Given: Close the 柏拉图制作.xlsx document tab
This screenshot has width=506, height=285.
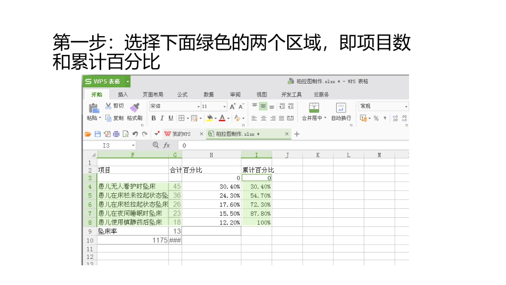Looking at the screenshot, I should (287, 134).
